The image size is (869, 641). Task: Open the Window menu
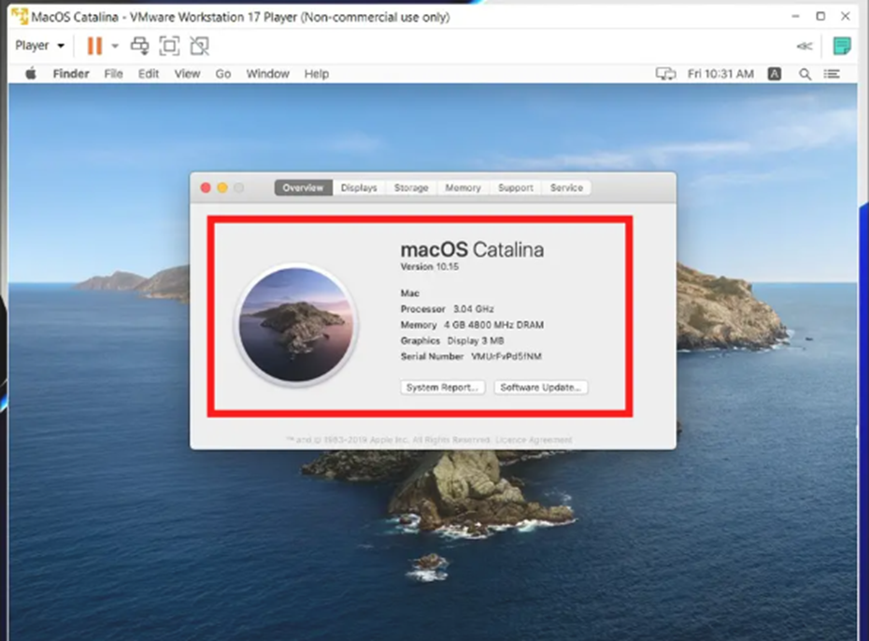pyautogui.click(x=267, y=74)
